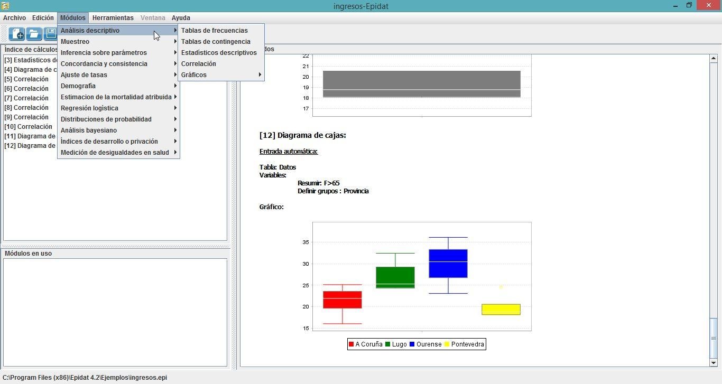Expand the Demografía submenu

(78, 86)
